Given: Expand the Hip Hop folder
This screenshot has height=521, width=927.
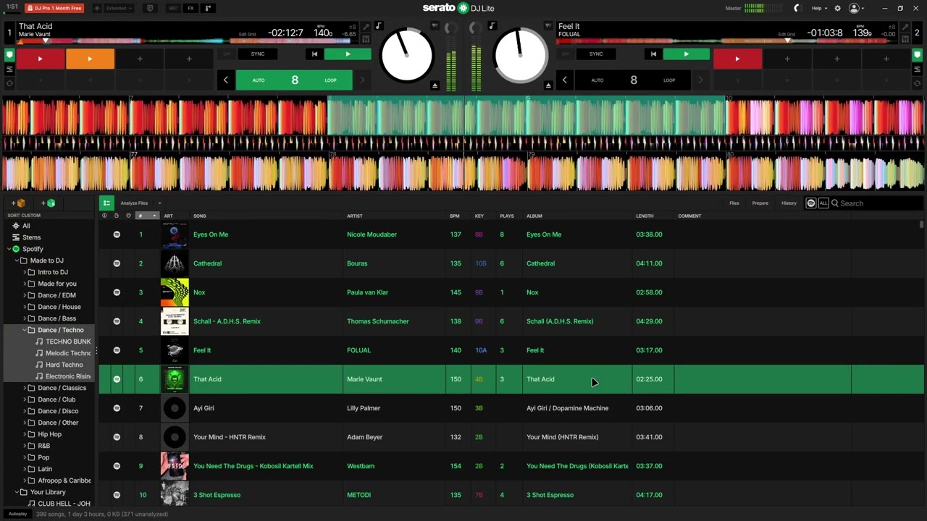Looking at the screenshot, I should [25, 434].
